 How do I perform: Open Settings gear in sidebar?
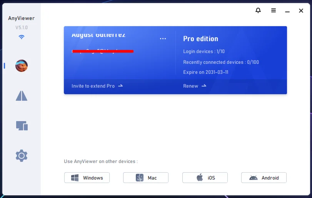click(x=22, y=156)
